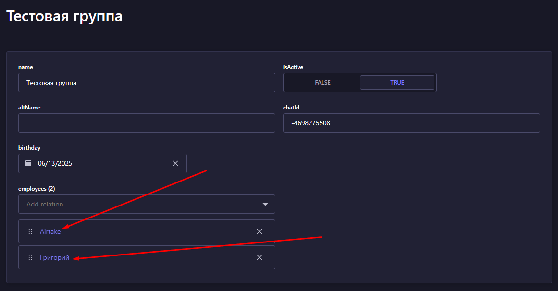The height and width of the screenshot is (291, 558).
Task: Click the chatId field with -4698275508
Action: tap(411, 123)
